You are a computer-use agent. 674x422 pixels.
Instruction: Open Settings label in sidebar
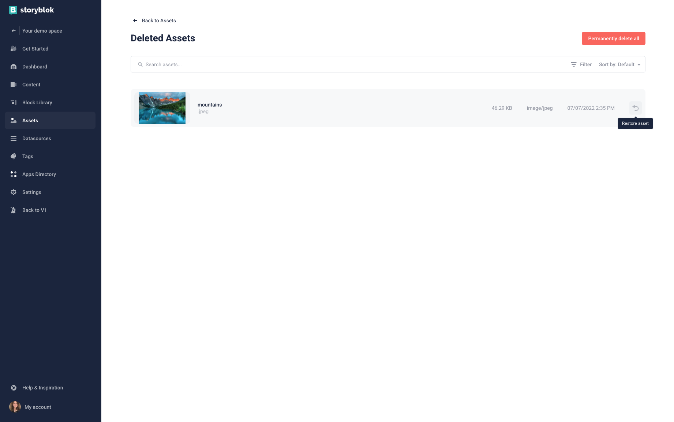coord(32,192)
